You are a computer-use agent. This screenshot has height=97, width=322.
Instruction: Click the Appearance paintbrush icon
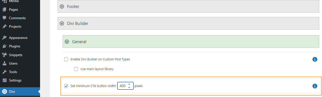coord(4,38)
